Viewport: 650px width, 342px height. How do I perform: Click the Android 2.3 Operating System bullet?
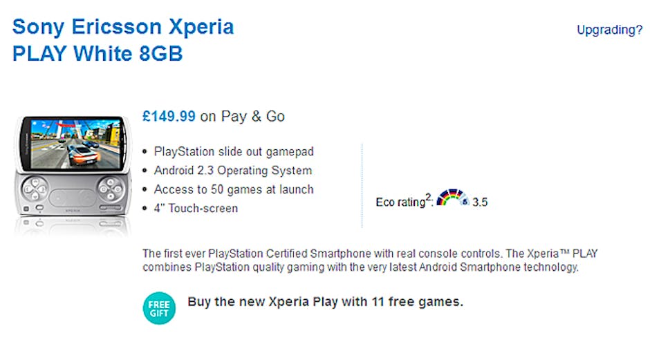click(232, 171)
